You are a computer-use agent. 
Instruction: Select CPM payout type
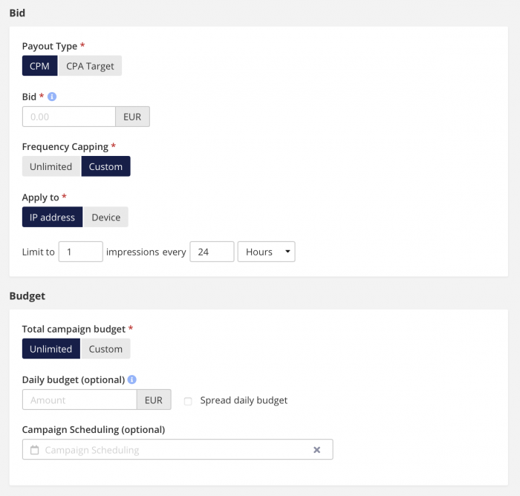(39, 66)
